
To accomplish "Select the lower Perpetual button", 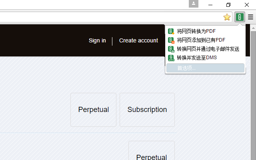I will pos(152,150).
